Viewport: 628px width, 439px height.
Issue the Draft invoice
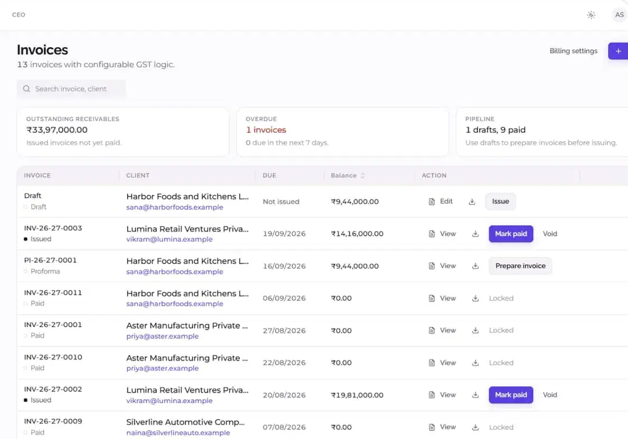tap(500, 201)
